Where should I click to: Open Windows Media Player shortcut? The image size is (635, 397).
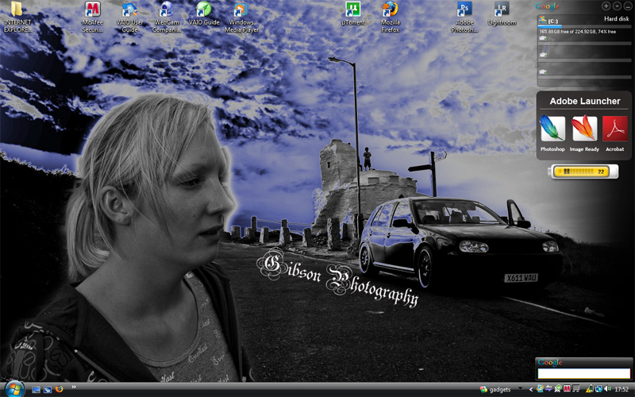tap(241, 10)
